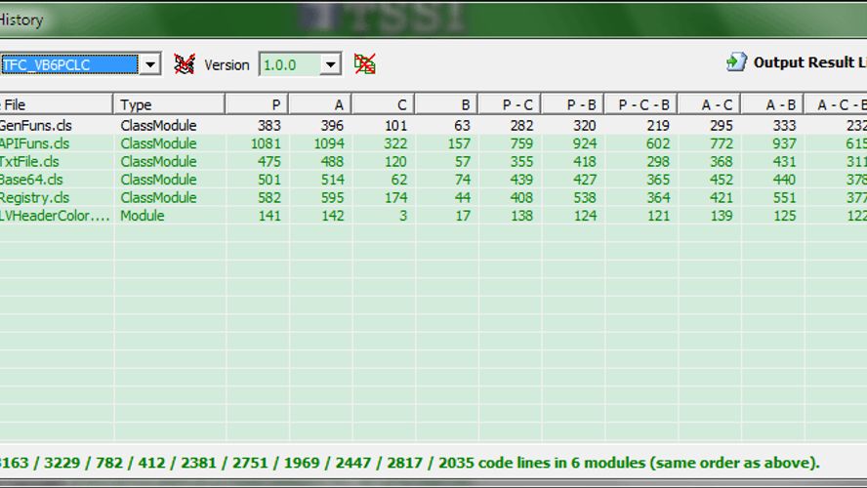
Task: Click the A - B value 551
Action: click(785, 198)
